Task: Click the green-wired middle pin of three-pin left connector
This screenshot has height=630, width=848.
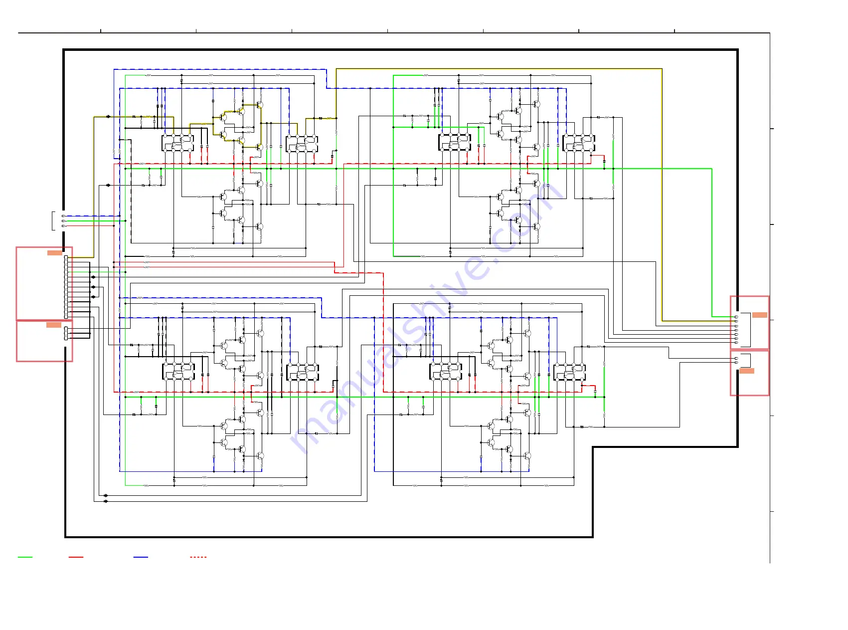Action: pos(63,221)
